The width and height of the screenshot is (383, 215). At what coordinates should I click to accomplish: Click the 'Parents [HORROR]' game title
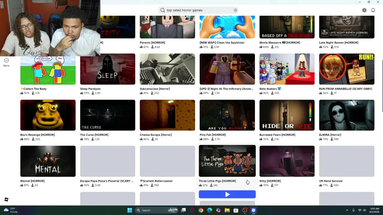coord(152,43)
